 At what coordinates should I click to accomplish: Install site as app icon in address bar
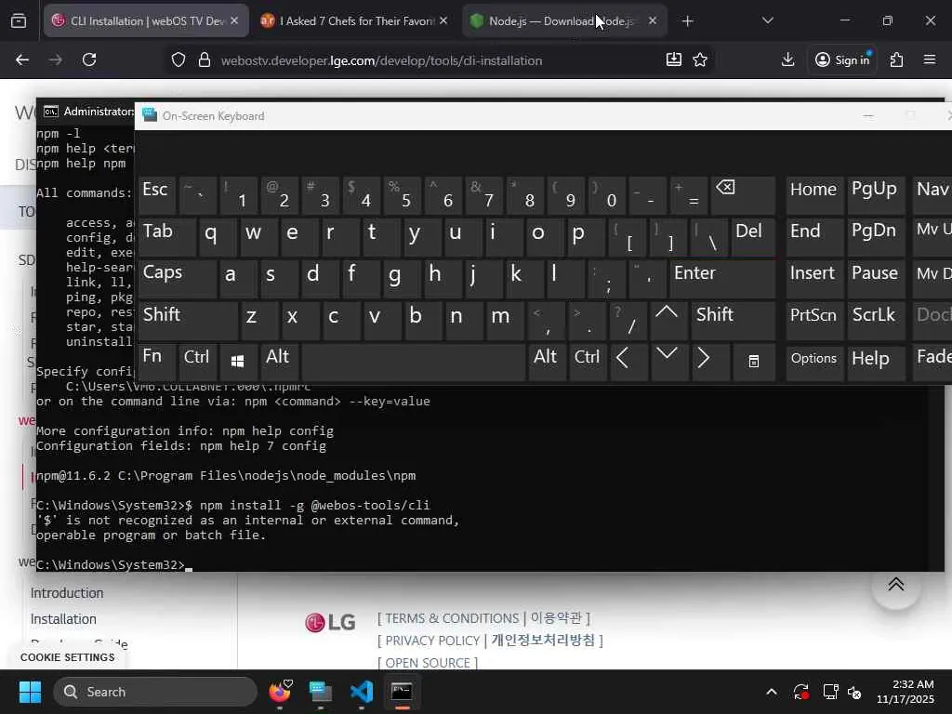673,59
